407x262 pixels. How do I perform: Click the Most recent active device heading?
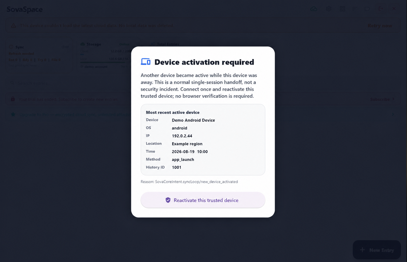click(173, 112)
